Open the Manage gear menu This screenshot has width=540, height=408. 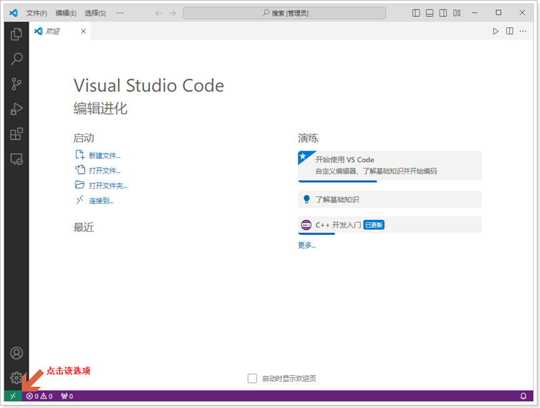pyautogui.click(x=16, y=377)
